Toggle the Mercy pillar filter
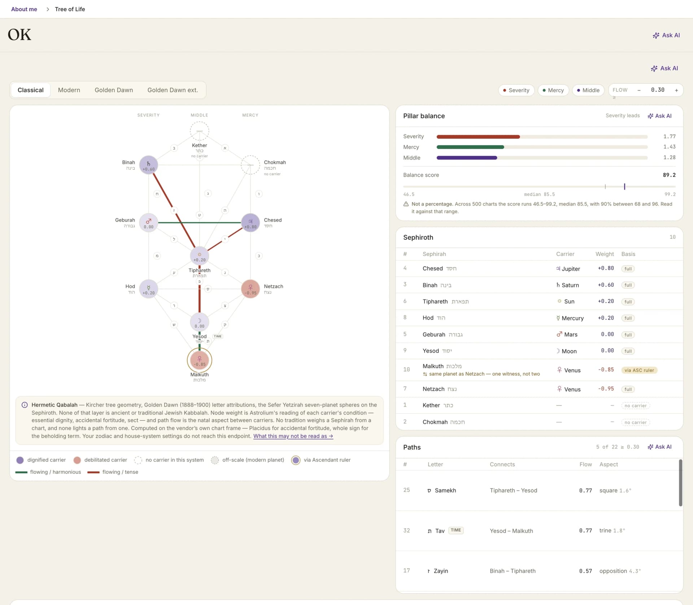Image resolution: width=693 pixels, height=605 pixels. pos(553,90)
